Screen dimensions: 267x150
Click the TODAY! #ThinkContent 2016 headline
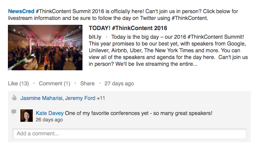coord(128,28)
